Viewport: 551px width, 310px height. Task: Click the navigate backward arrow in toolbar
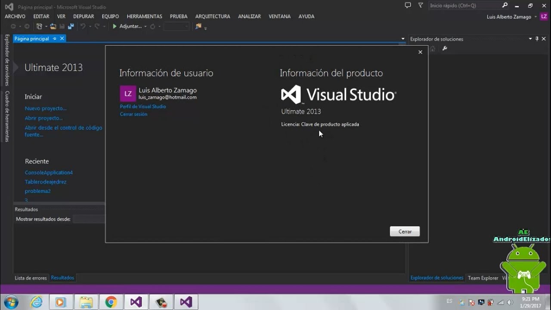[13, 26]
